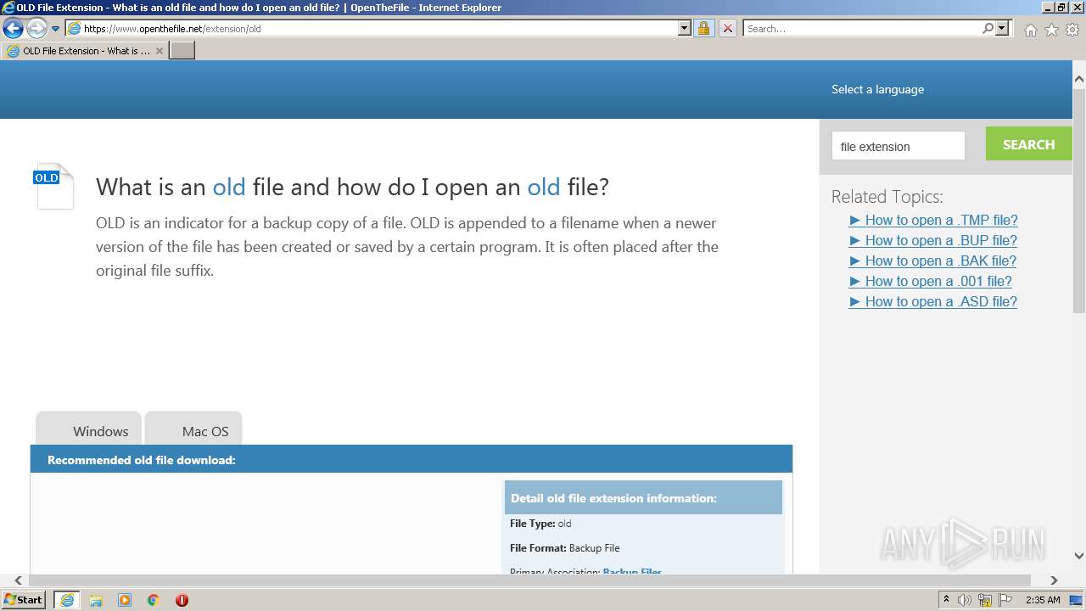Open How to open a .BAK file link

(x=932, y=261)
